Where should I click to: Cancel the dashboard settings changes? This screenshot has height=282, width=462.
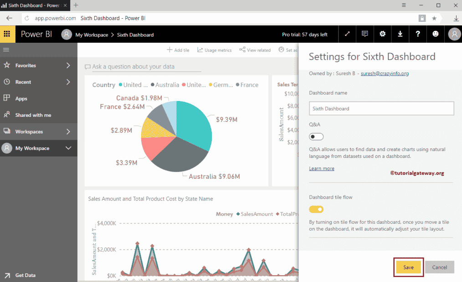[x=439, y=267]
